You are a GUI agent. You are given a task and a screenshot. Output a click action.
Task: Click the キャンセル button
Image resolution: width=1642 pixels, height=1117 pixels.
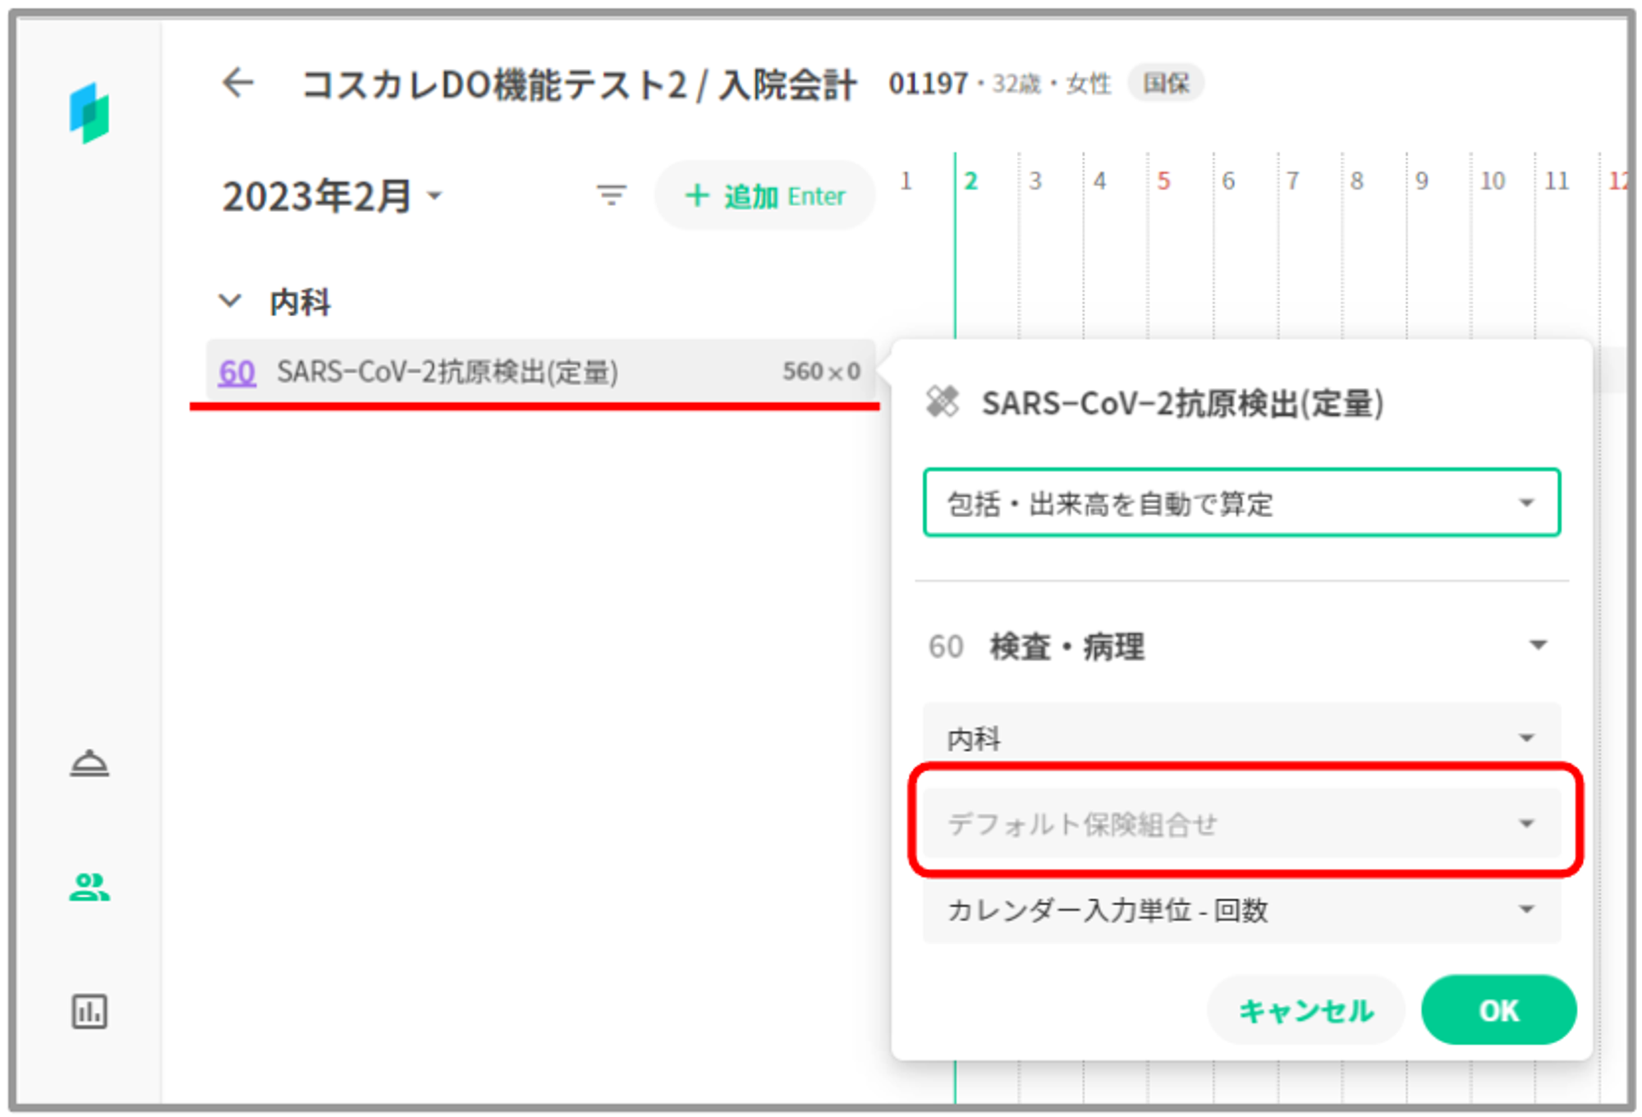click(x=1305, y=1010)
